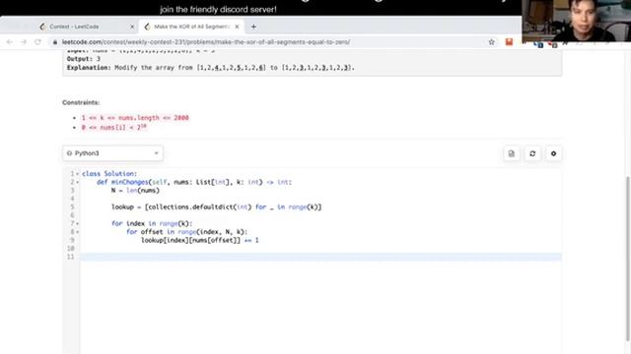
Task: Open a new browser tab
Action: 253,27
